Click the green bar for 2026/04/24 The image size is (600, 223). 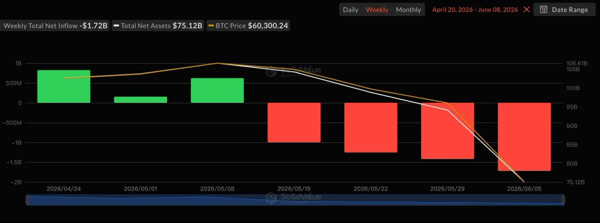click(64, 86)
